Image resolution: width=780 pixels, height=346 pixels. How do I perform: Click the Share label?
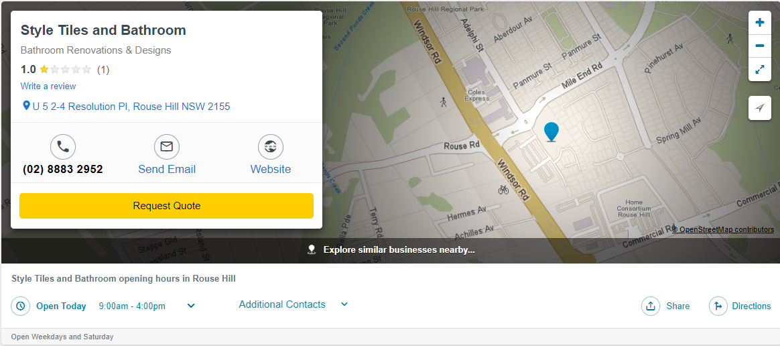pyautogui.click(x=678, y=306)
